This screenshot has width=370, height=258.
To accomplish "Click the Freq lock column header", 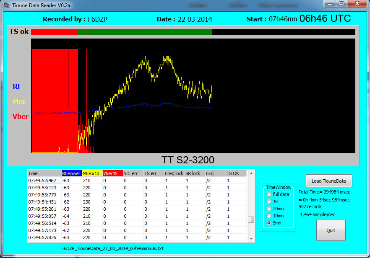I will (174, 173).
